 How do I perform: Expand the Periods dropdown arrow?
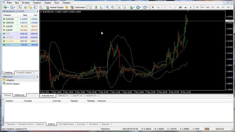141,7
